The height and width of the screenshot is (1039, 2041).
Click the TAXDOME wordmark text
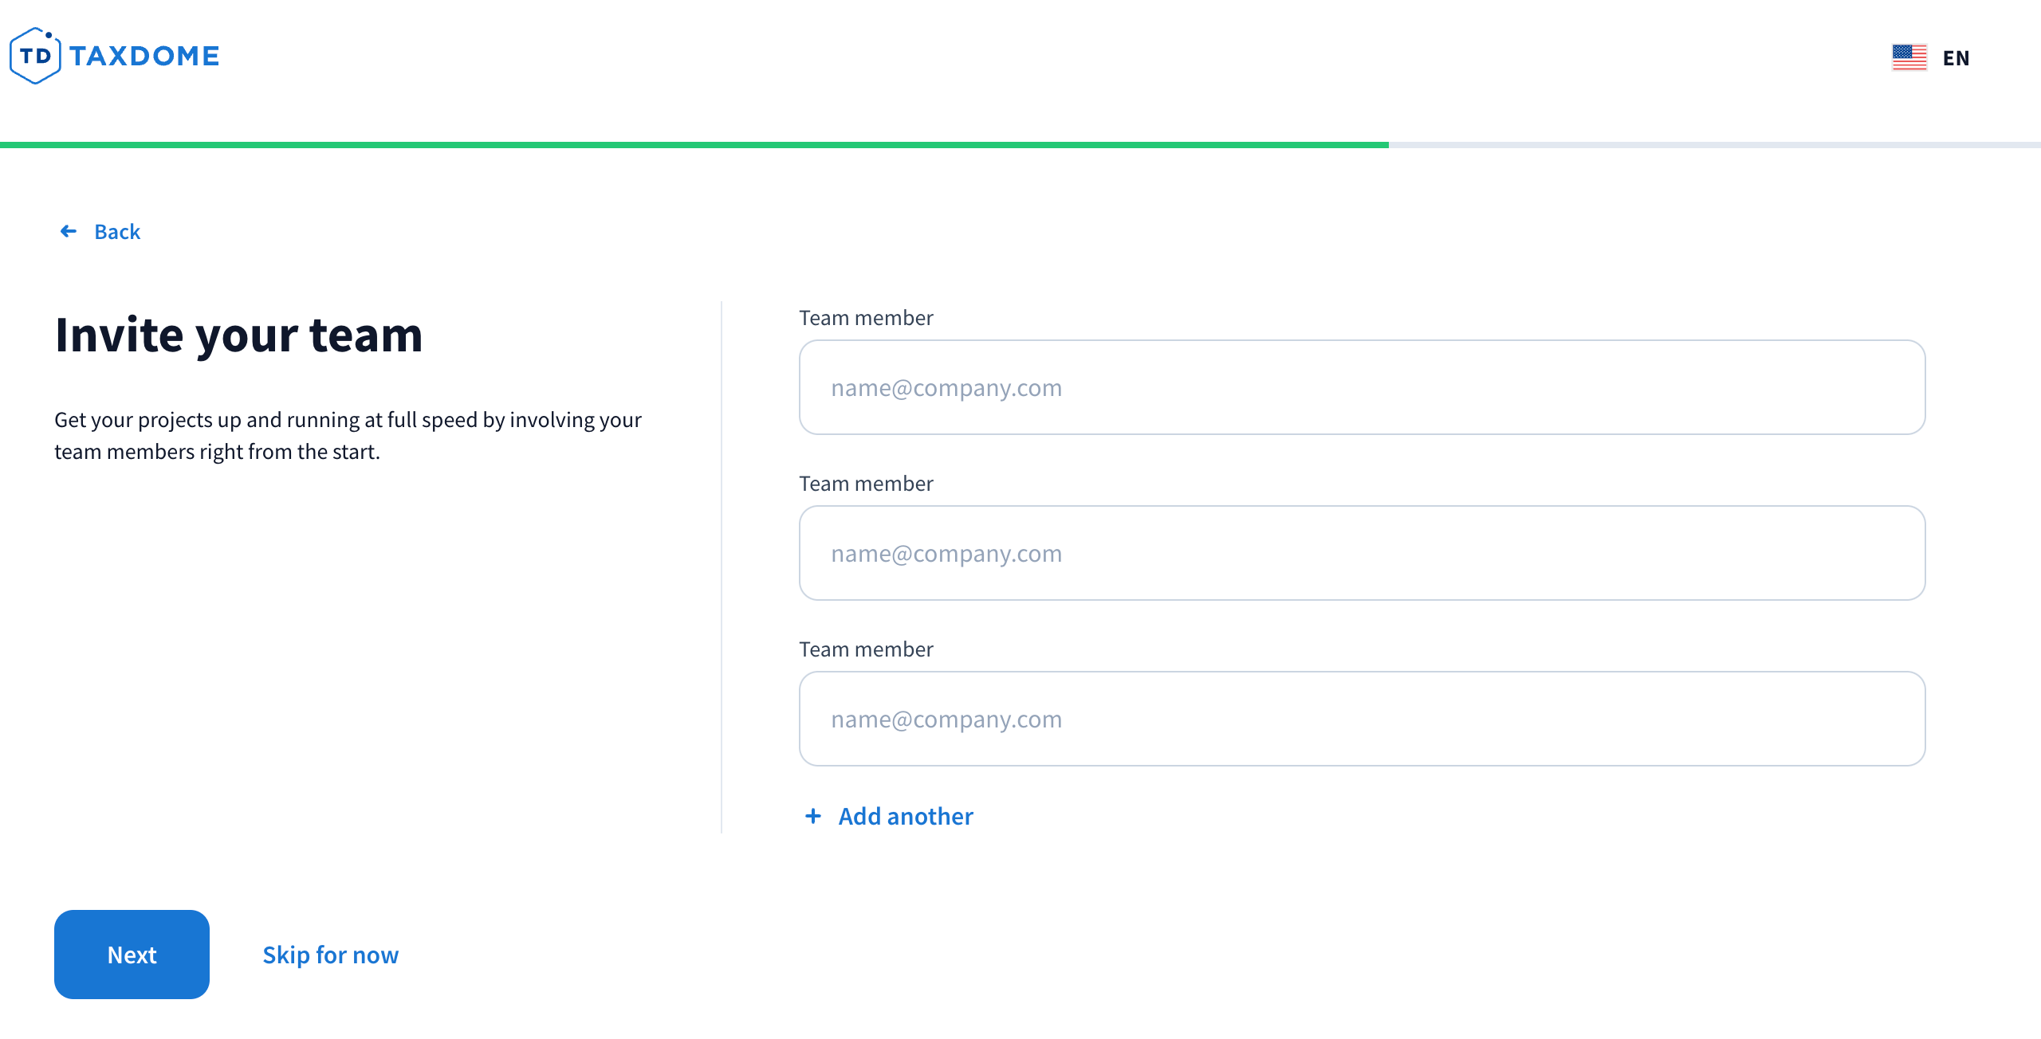click(x=144, y=56)
